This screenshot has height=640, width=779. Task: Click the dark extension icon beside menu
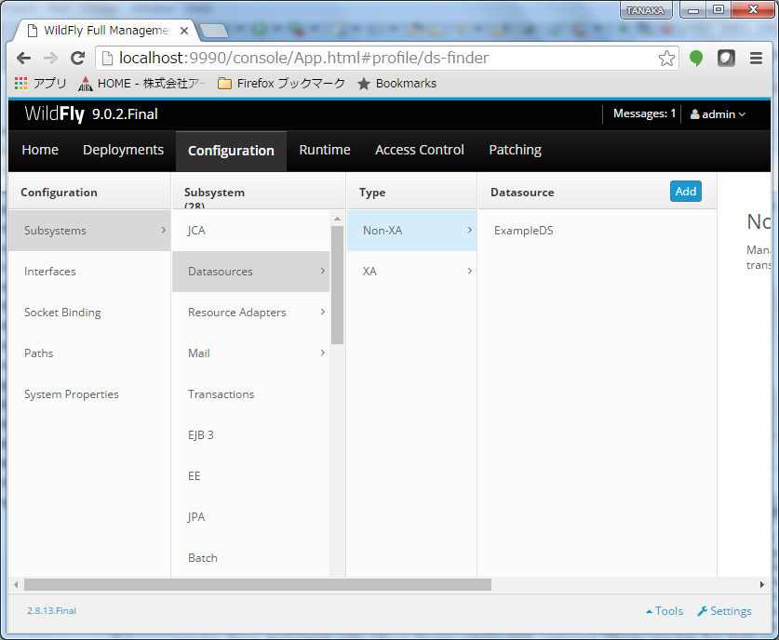pos(726,59)
